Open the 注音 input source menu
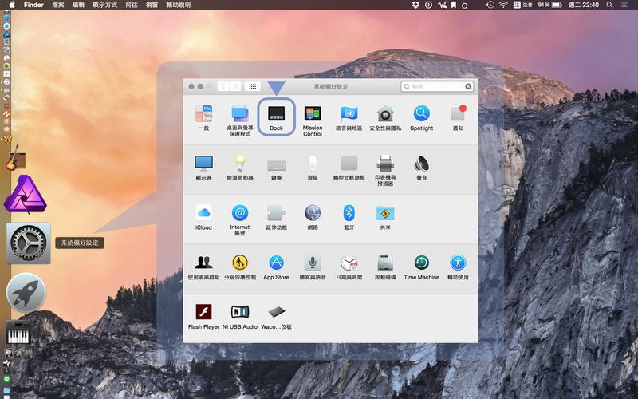 523,5
